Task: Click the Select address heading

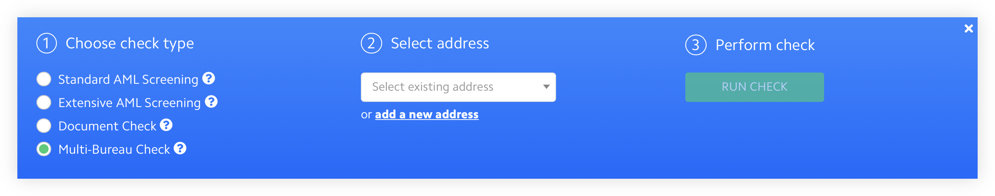Action: point(440,43)
